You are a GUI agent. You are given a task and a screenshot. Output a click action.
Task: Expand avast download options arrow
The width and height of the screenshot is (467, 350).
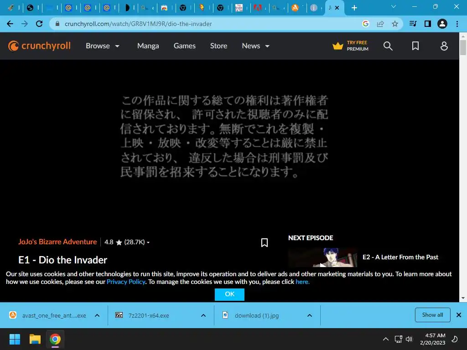click(97, 315)
